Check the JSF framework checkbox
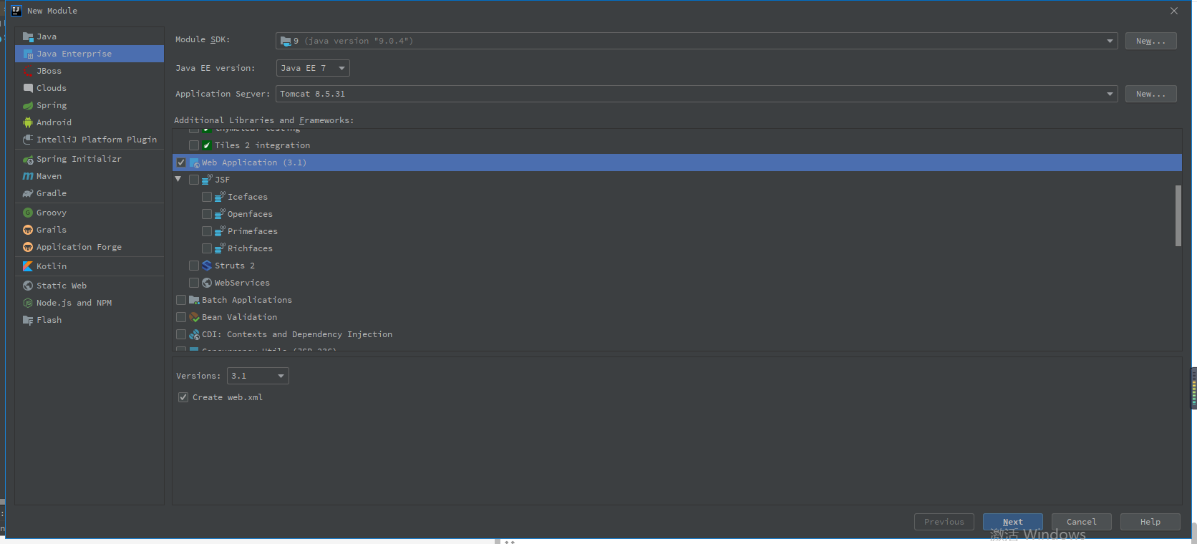 tap(194, 180)
